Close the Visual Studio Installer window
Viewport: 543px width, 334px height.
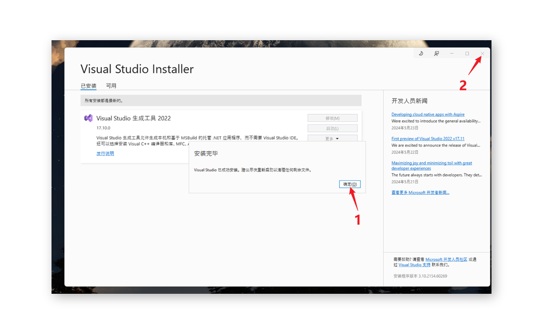[482, 54]
